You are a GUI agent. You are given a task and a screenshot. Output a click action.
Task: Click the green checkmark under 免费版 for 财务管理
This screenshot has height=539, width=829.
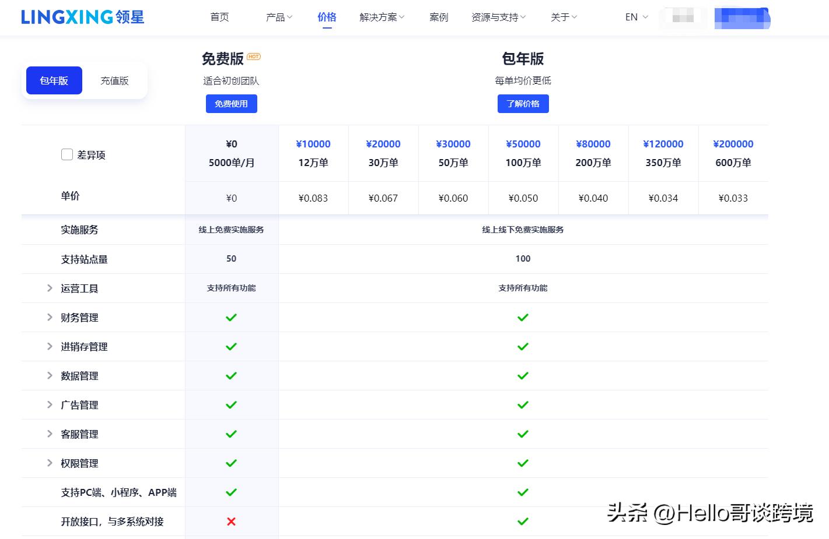[231, 317]
